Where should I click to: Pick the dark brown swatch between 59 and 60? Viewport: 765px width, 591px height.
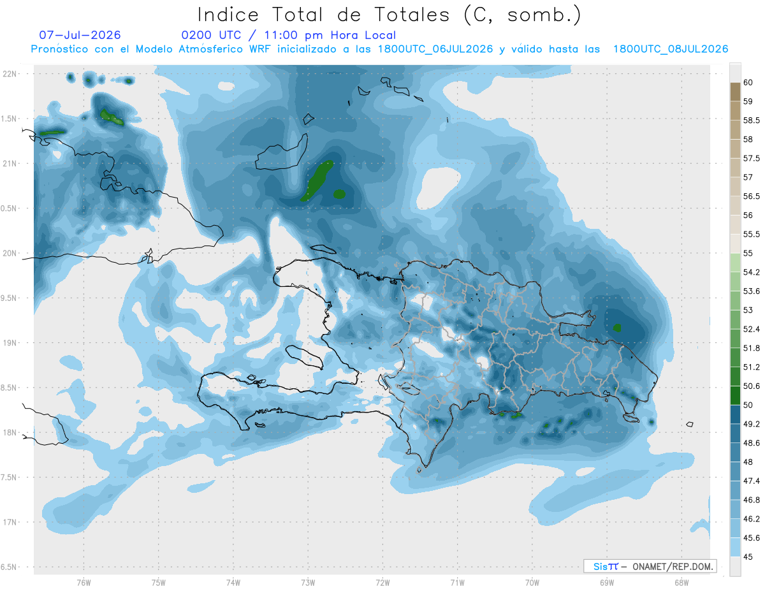735,92
